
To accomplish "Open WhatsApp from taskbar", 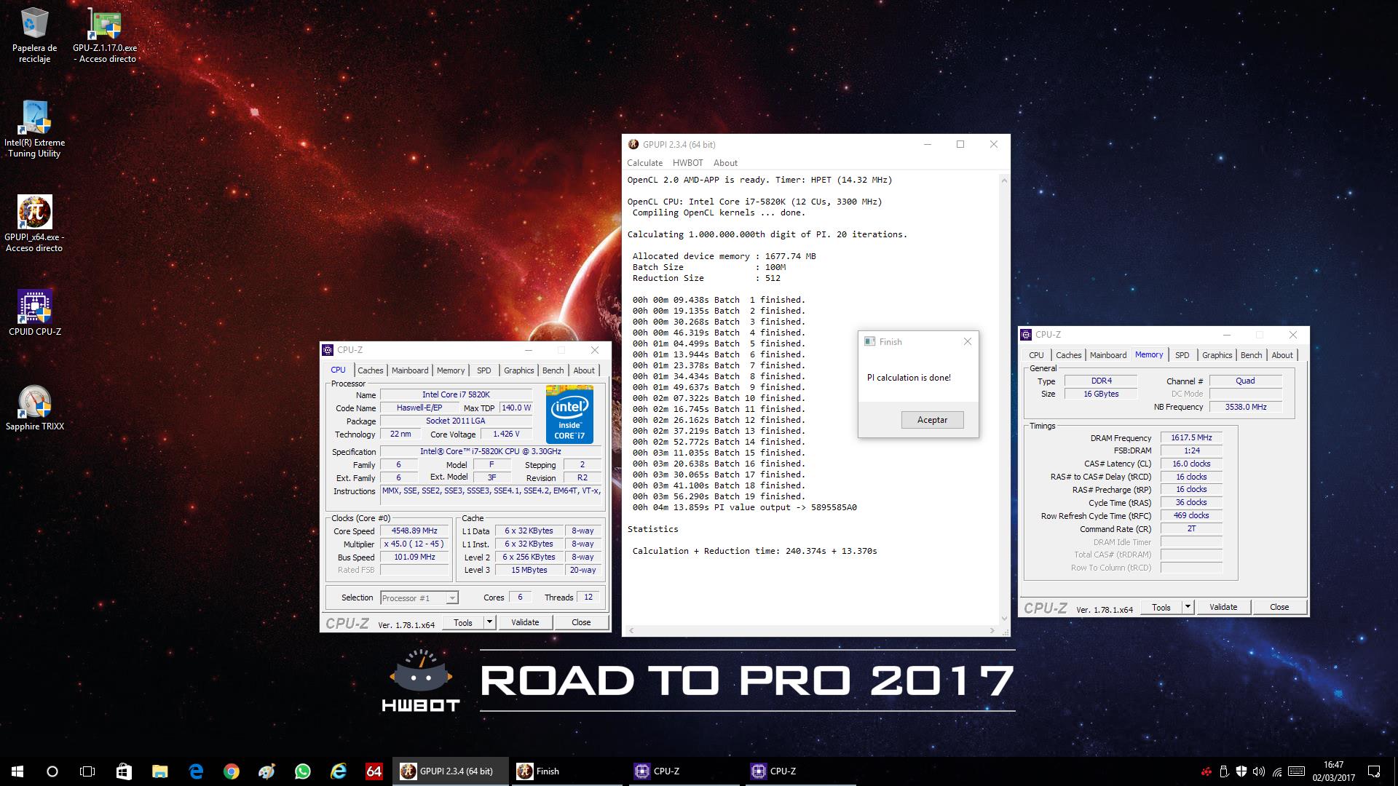I will 303,771.
